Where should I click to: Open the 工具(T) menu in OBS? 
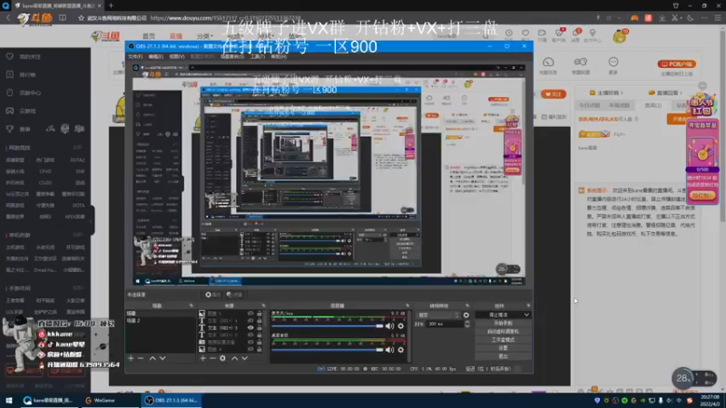[258, 56]
